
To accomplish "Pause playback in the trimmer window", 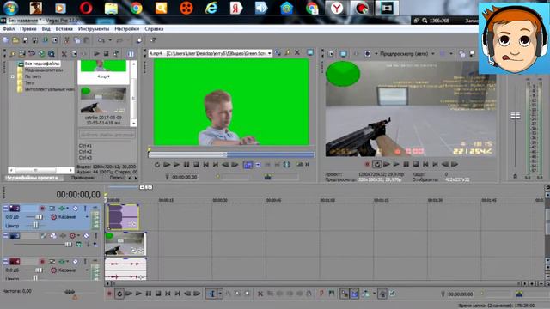I will (186, 164).
